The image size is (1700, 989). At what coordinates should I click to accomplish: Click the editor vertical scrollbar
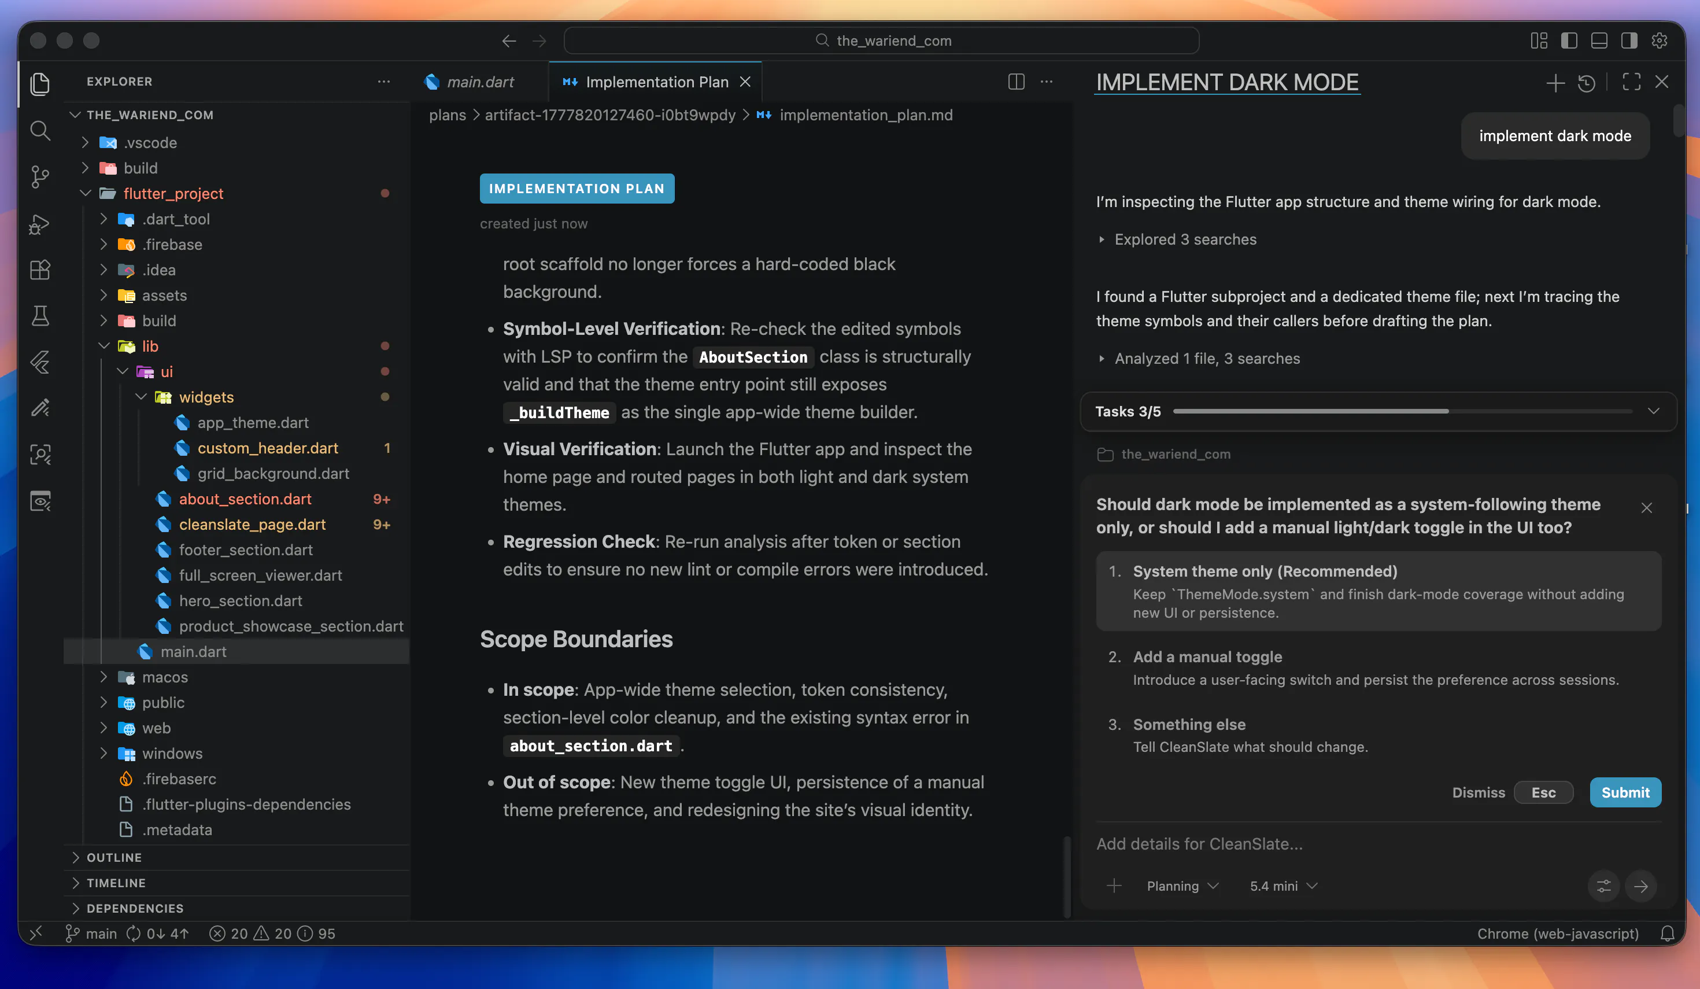[1067, 877]
